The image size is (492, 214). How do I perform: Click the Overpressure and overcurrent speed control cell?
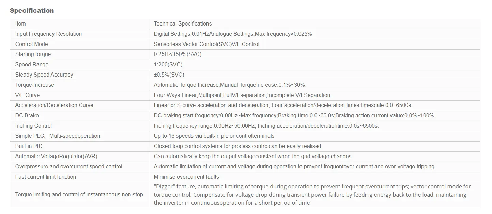[68, 167]
